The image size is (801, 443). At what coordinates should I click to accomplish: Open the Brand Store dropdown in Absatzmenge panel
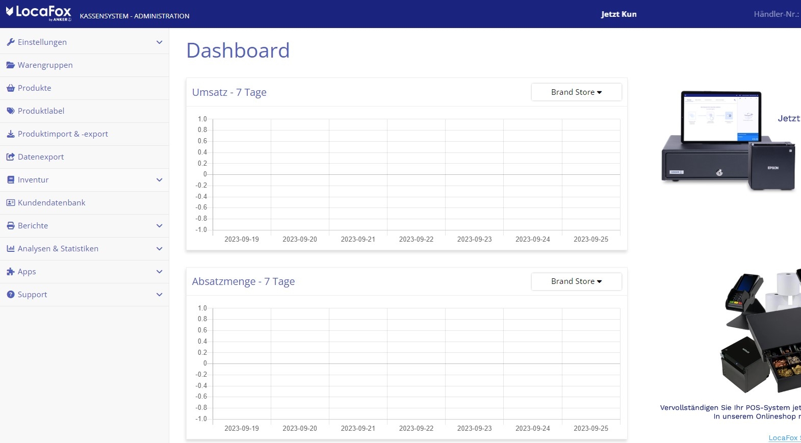pos(576,281)
